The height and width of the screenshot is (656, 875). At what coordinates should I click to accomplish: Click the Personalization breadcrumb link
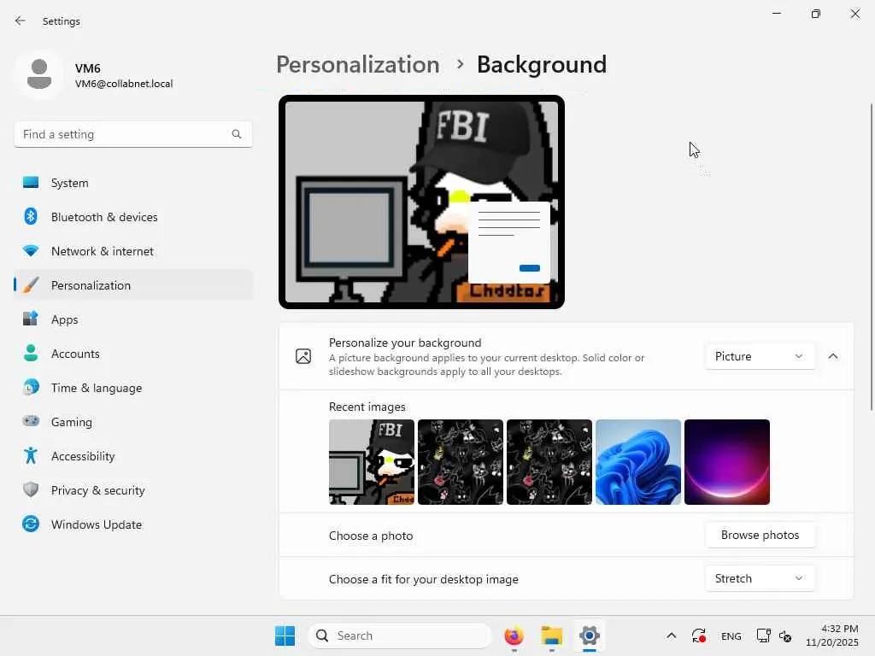coord(358,65)
